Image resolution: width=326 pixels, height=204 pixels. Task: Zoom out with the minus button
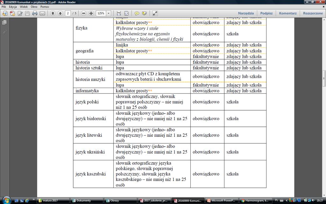[x=84, y=13]
